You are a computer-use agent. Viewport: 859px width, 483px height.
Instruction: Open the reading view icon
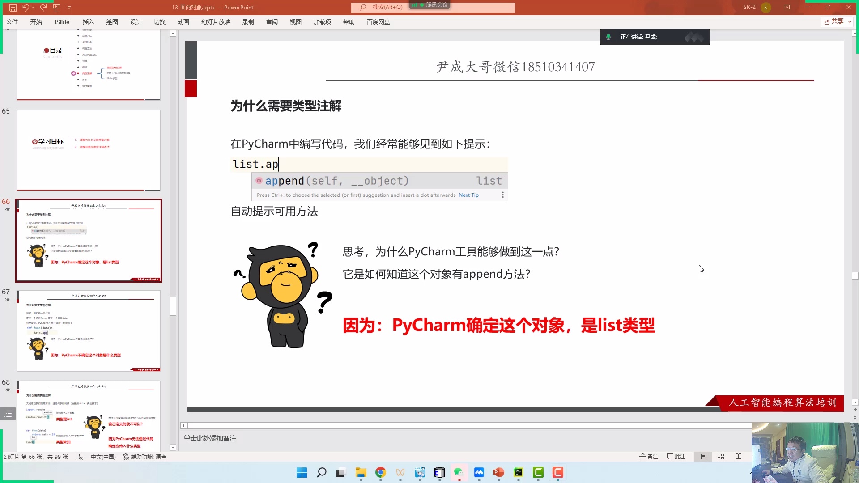(739, 457)
